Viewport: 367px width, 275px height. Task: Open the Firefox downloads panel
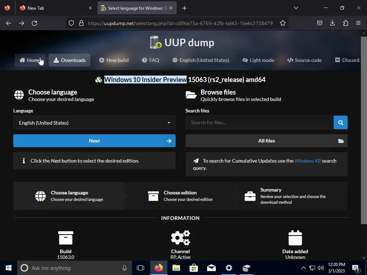pyautogui.click(x=332, y=23)
